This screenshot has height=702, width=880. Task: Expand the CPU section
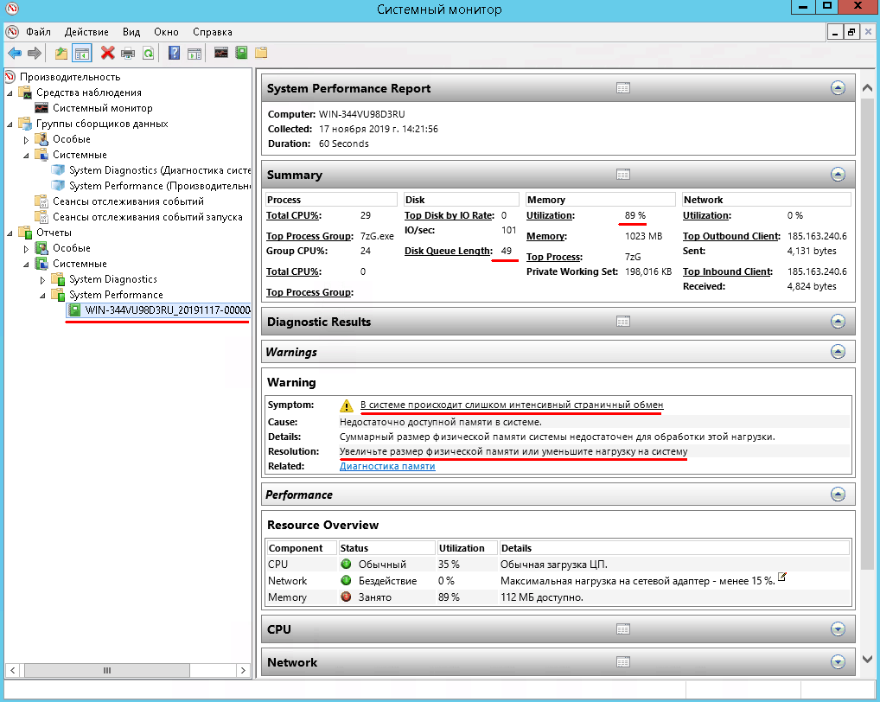pos(837,629)
